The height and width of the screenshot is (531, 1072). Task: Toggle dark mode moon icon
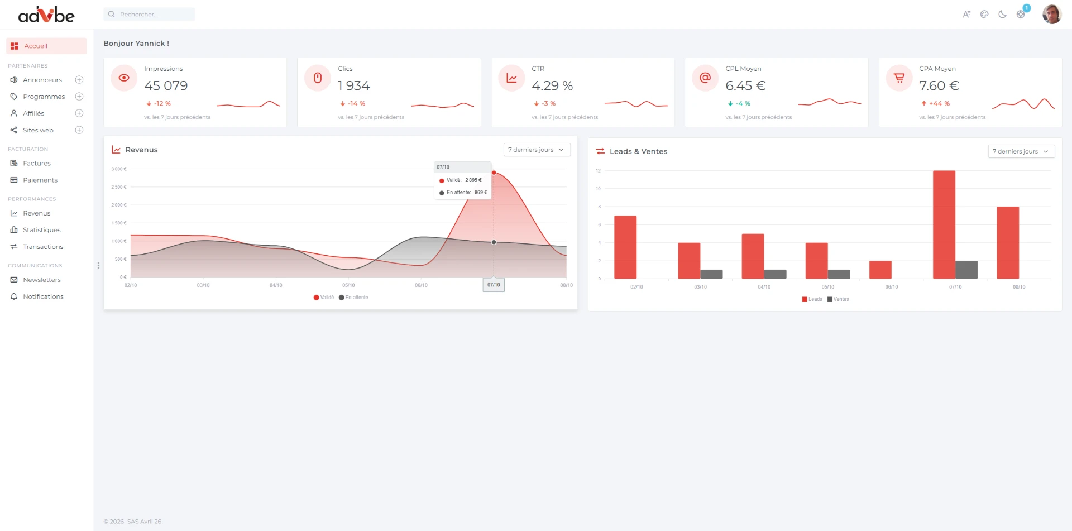point(1002,15)
